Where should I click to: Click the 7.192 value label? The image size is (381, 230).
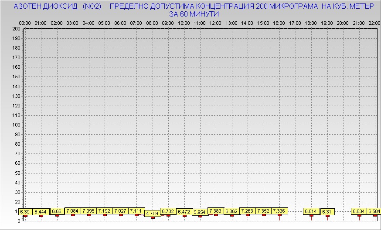point(104,211)
